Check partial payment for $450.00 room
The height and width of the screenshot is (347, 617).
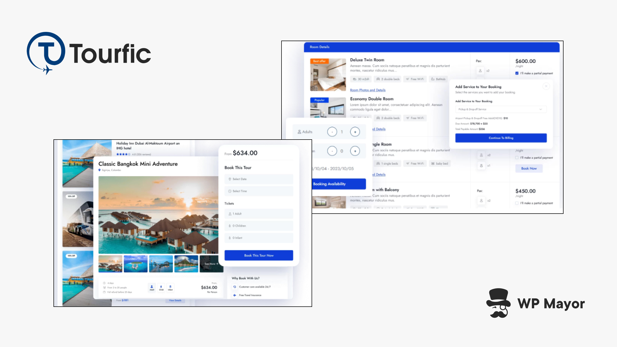pyautogui.click(x=517, y=203)
